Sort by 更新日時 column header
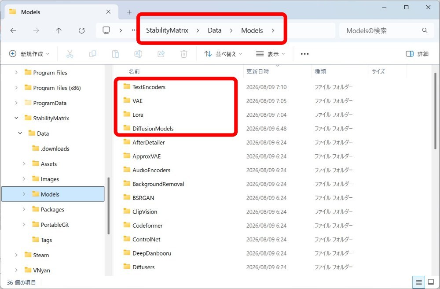Screen dimensions: 440x289 pyautogui.click(x=257, y=72)
